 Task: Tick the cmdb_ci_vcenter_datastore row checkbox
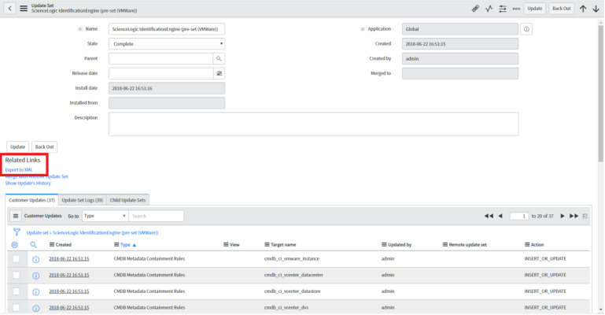(x=16, y=291)
